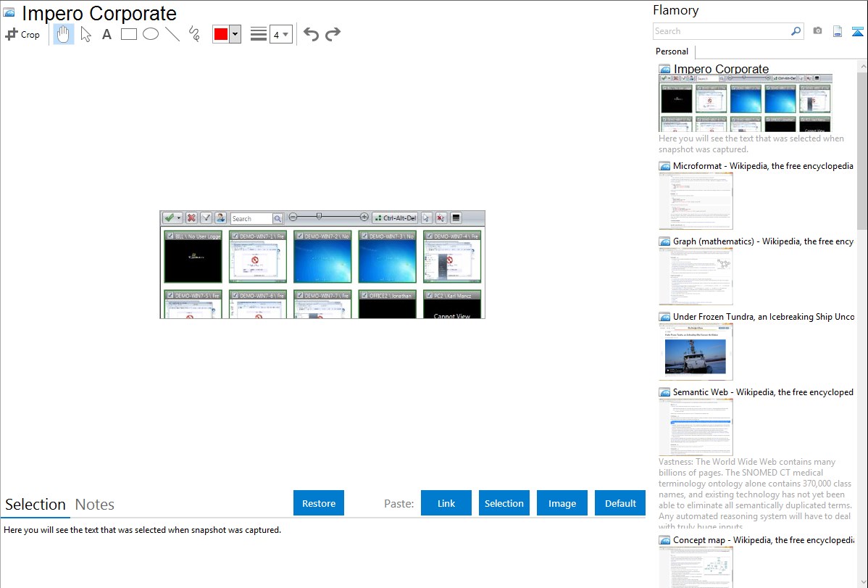868x588 pixels.
Task: Click the Semantic Web - Wikipedia snapshot title
Action: pos(763,392)
